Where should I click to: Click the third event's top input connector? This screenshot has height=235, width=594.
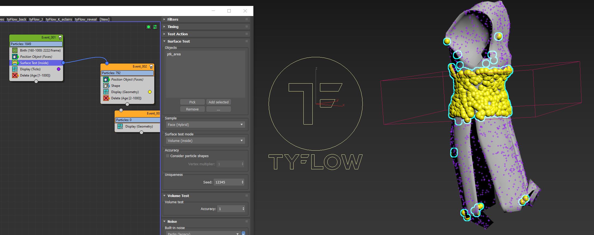point(121,110)
